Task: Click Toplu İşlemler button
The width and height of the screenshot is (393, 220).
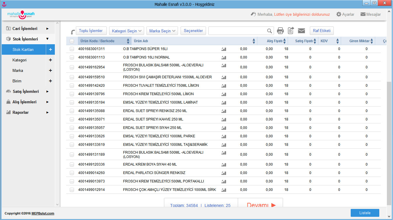Action: (x=91, y=31)
